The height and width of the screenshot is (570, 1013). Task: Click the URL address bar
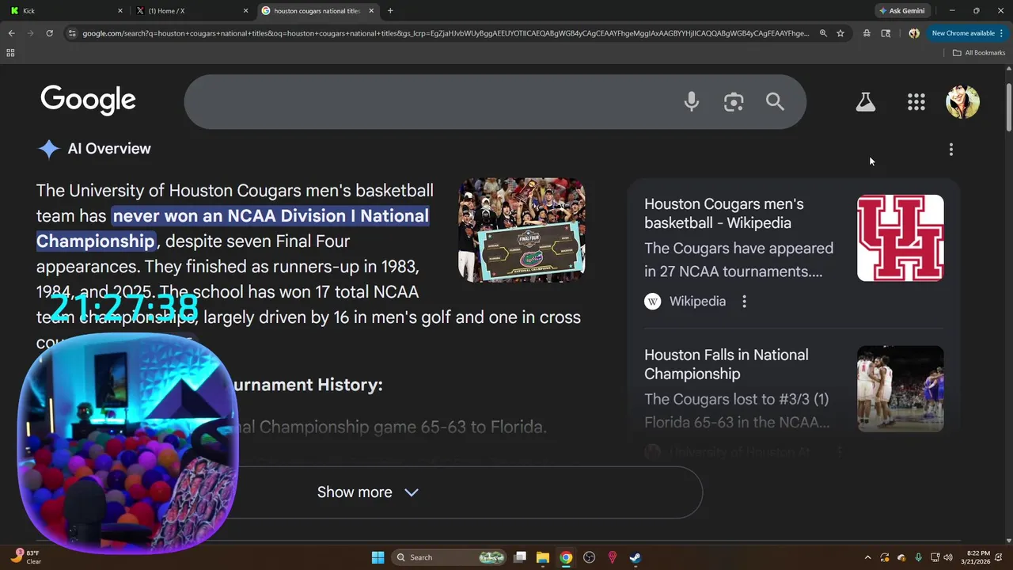[446, 33]
